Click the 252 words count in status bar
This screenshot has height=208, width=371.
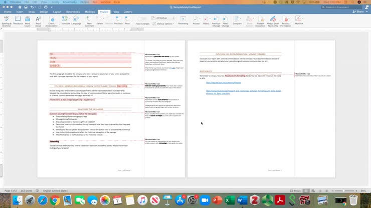click(x=26, y=191)
